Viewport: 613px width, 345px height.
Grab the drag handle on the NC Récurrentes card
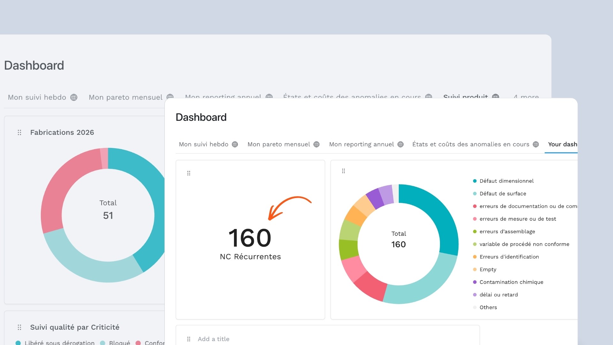click(189, 173)
